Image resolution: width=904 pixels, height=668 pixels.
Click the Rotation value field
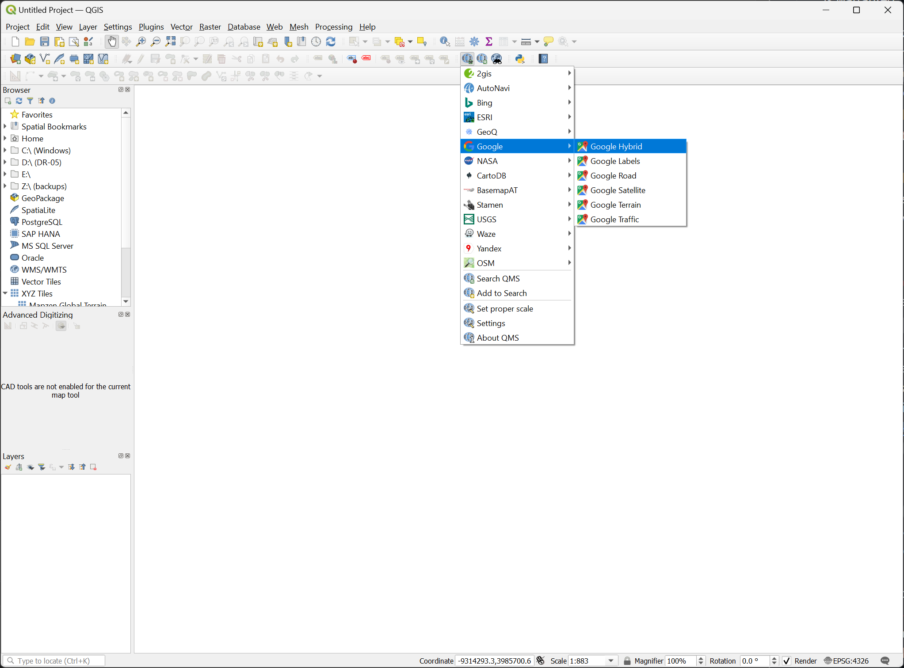[755, 661]
